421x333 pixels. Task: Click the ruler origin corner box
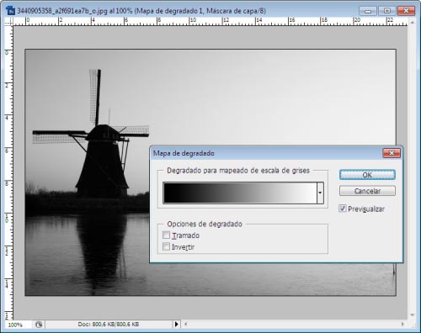(9, 22)
